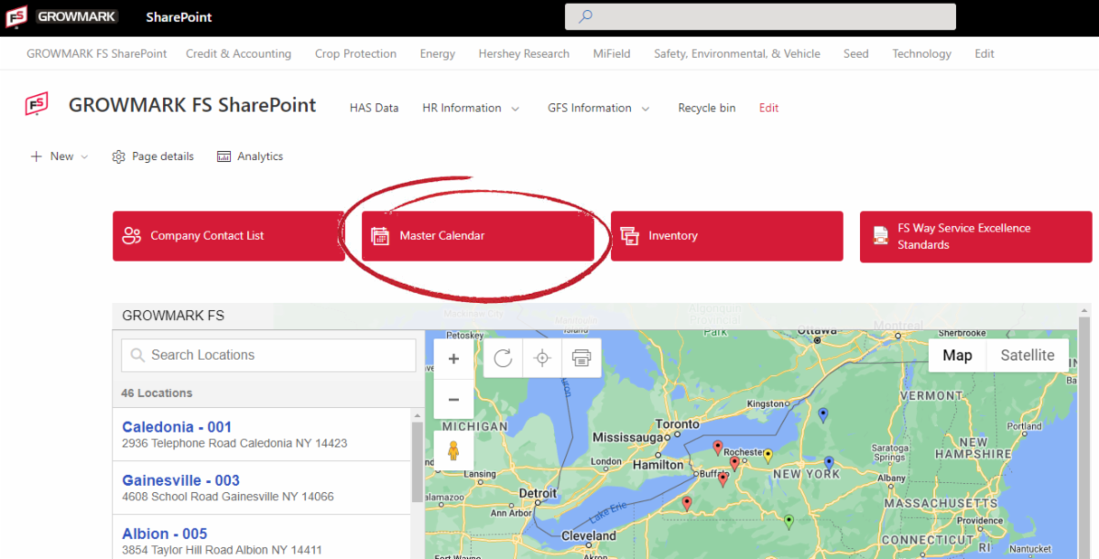Expand the GFS Information dropdown
Image resolution: width=1099 pixels, height=559 pixels.
[599, 108]
